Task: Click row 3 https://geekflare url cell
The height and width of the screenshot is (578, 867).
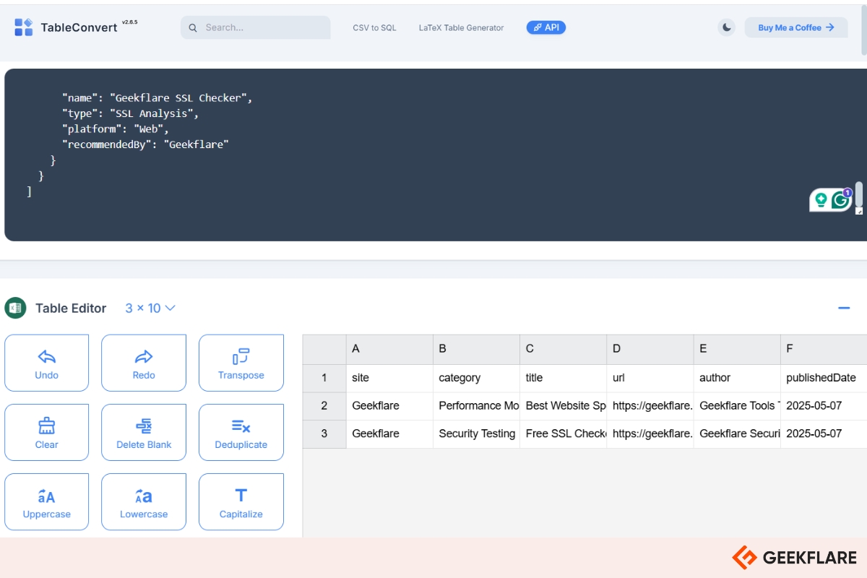Action: point(650,434)
